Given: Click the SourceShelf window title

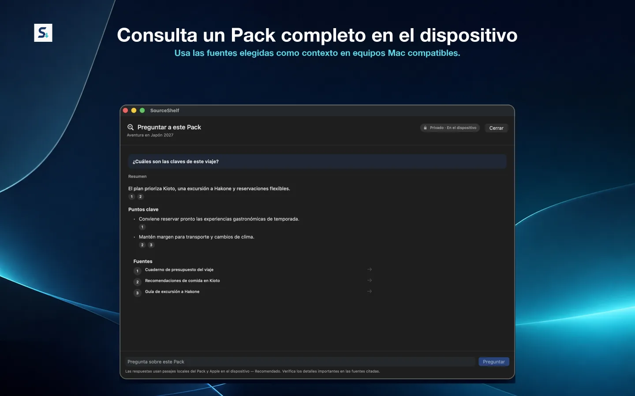Looking at the screenshot, I should (164, 110).
